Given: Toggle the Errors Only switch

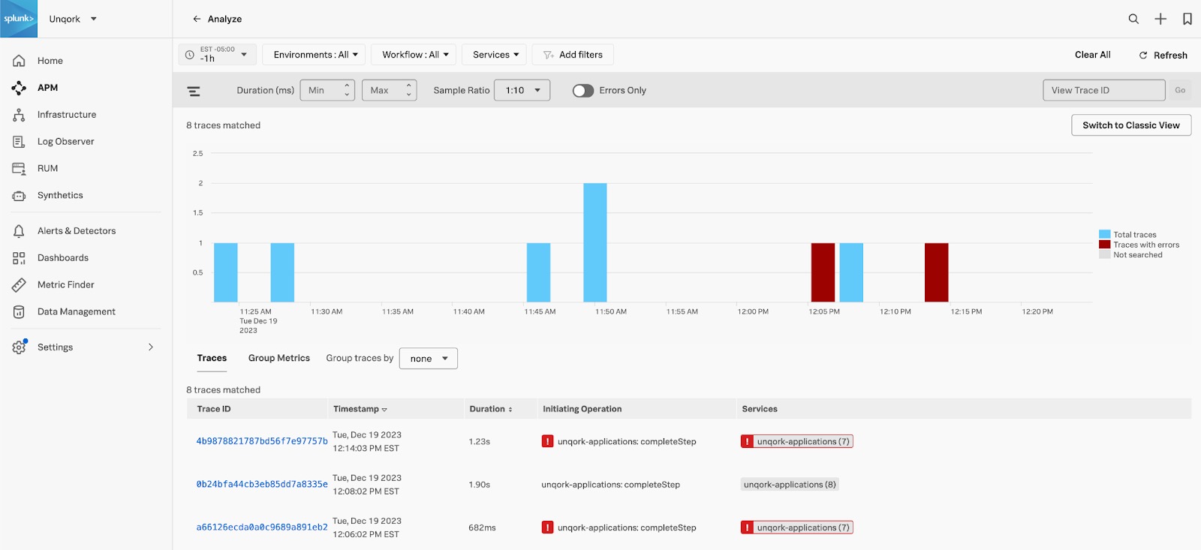Looking at the screenshot, I should [x=583, y=91].
